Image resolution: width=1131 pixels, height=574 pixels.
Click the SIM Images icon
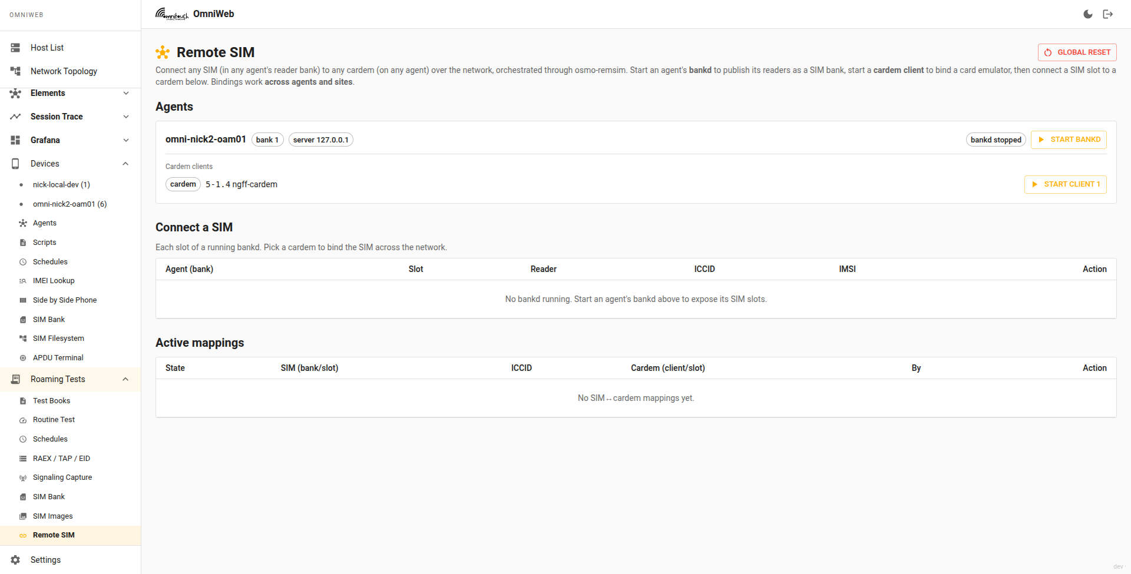(x=23, y=516)
